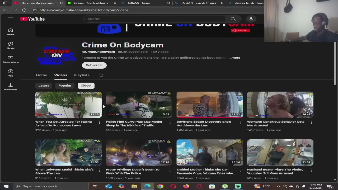The height and width of the screenshot is (190, 338).
Task: Open options for Woman's Obnoxious Behavior video
Action: tap(311, 122)
